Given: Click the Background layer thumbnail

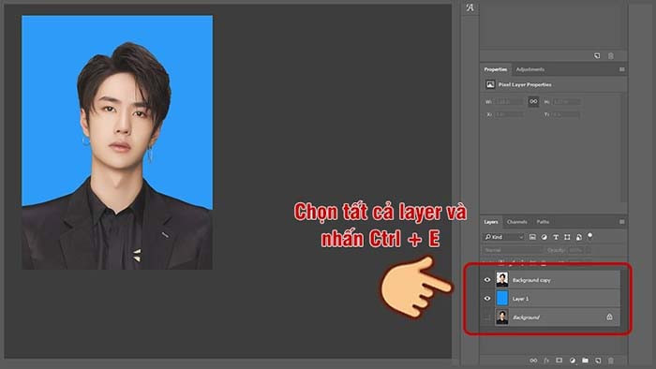Looking at the screenshot, I should pyautogui.click(x=502, y=317).
